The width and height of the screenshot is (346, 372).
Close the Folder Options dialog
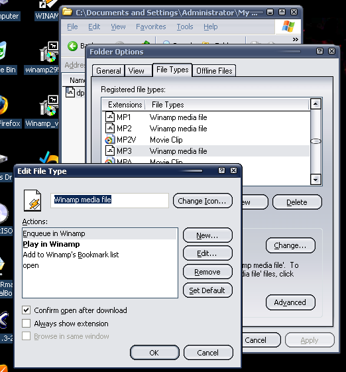[331, 51]
